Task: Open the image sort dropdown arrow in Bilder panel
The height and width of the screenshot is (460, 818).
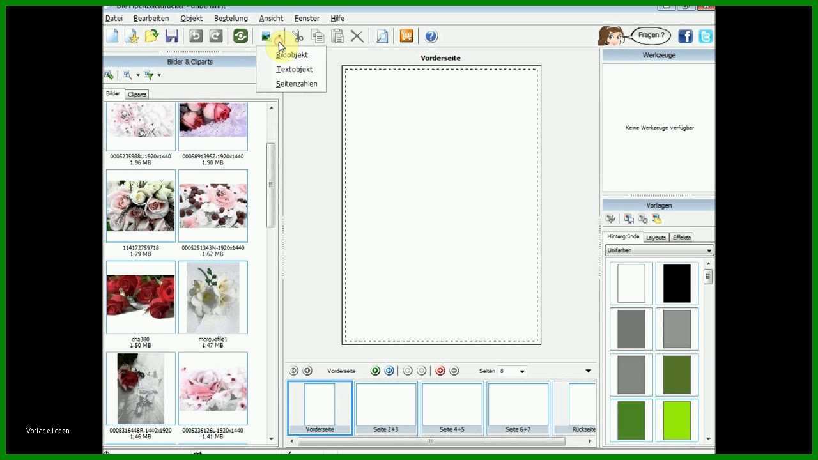Action: tap(159, 75)
